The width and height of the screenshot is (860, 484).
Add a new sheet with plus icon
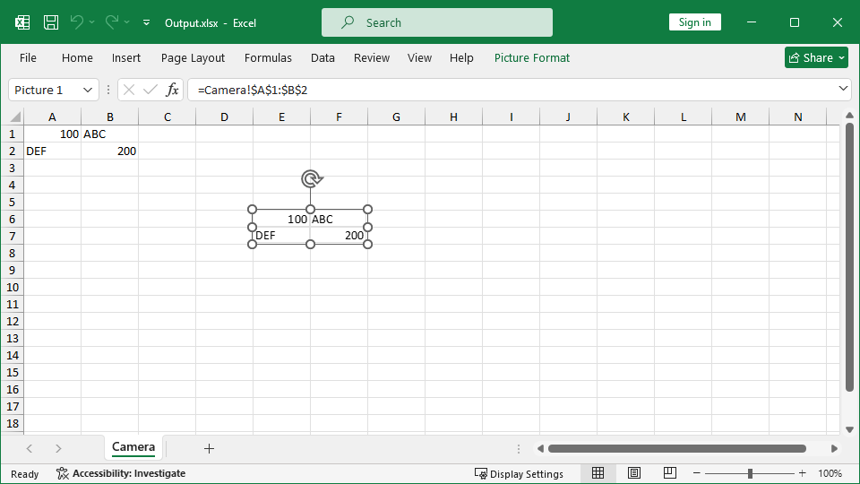[x=209, y=448]
